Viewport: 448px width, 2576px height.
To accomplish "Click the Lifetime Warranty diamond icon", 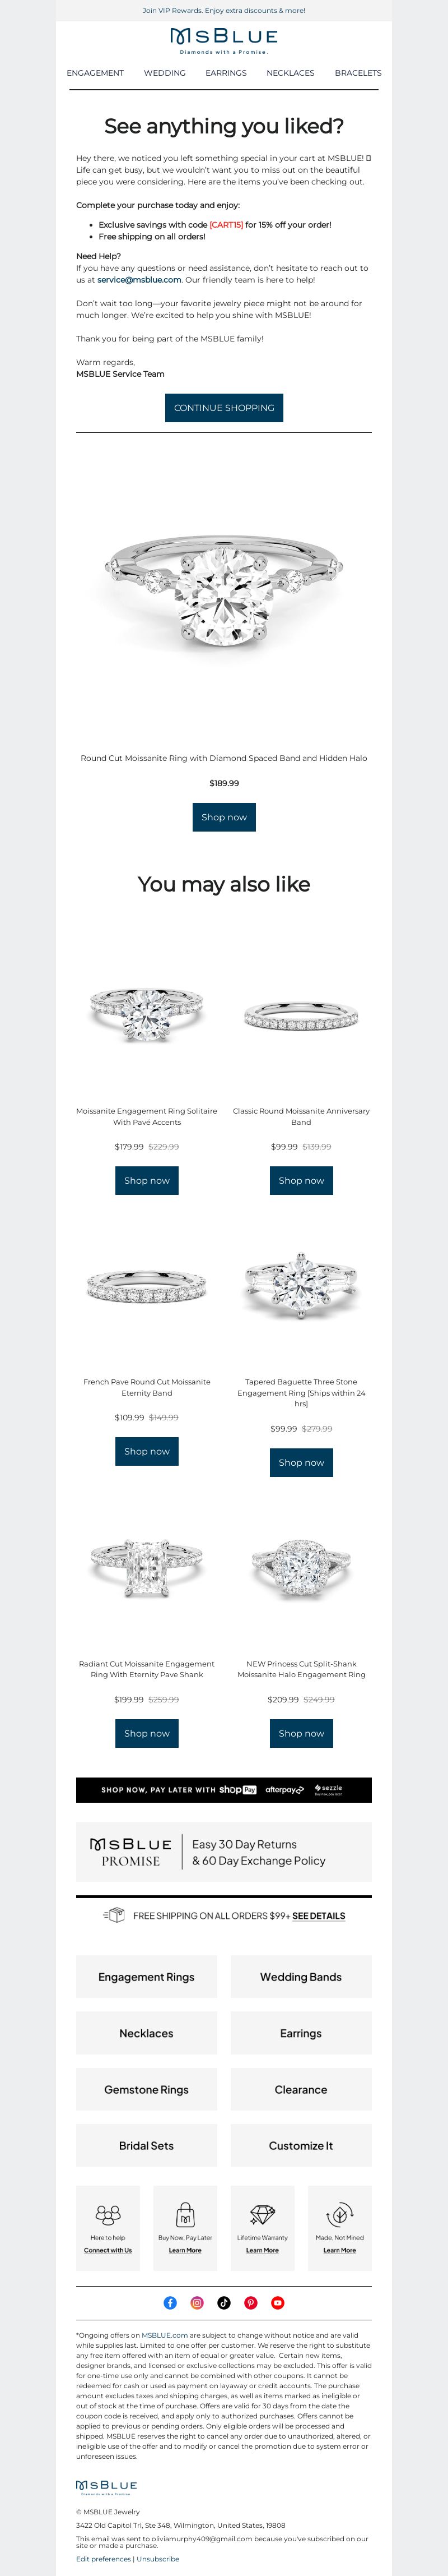I will tap(263, 2214).
